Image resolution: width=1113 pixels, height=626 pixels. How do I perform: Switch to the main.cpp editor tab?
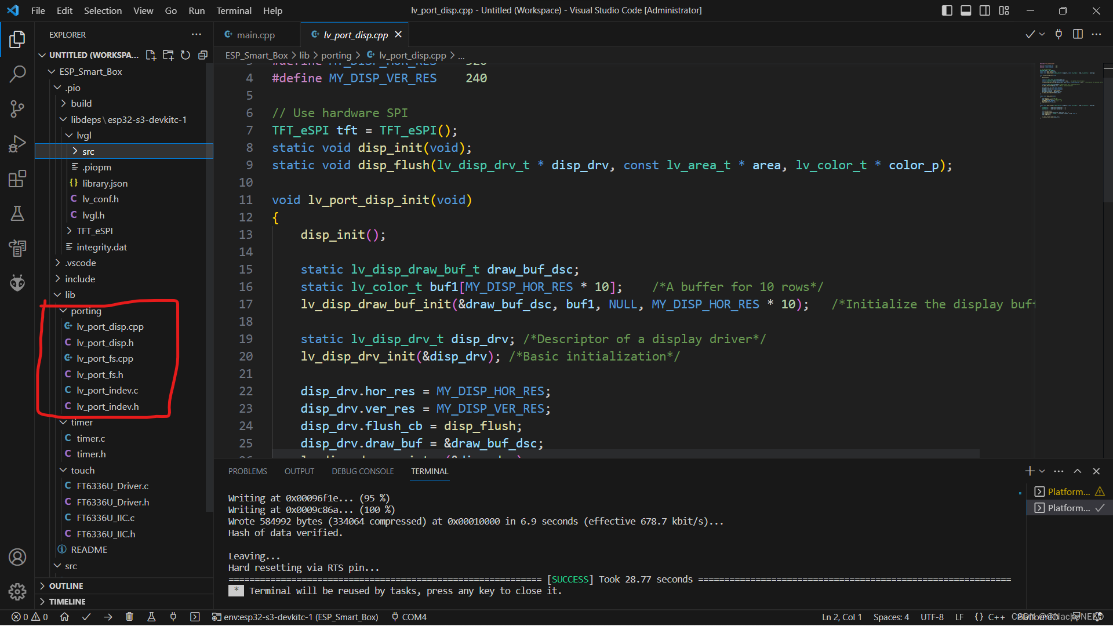(255, 35)
